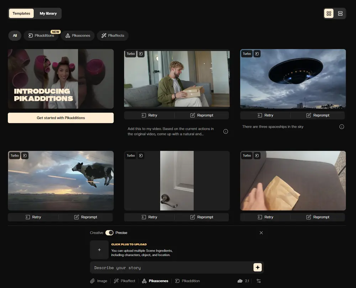Screen dimensions: 356x288
Task: Click Reprompt under the UFO video
Action: coord(318,115)
